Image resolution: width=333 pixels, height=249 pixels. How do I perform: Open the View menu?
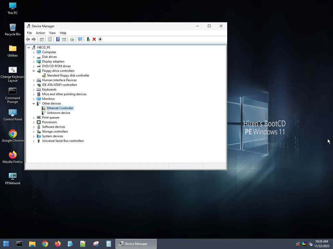coord(52,33)
